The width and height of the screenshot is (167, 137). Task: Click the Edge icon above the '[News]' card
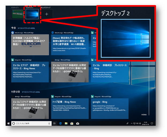point(52,33)
